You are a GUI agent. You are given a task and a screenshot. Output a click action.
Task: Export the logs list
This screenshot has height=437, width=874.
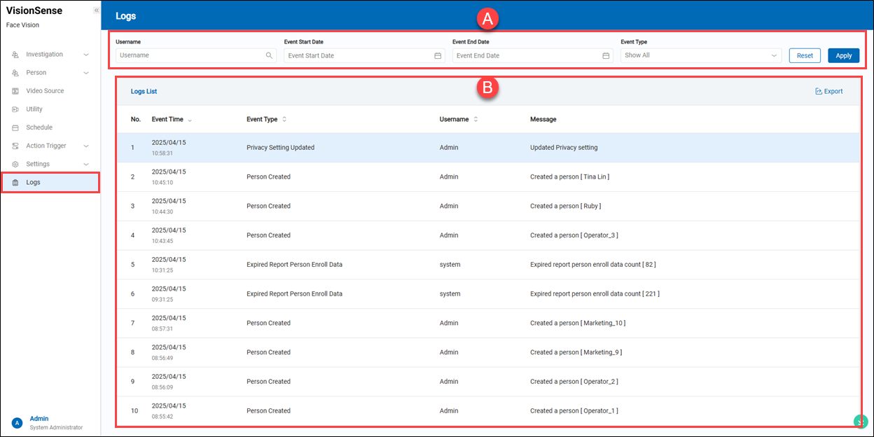click(829, 91)
